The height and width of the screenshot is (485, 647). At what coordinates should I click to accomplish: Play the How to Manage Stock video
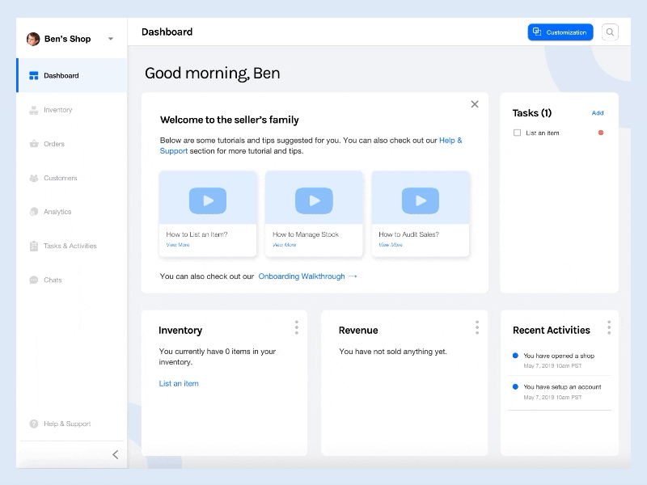(314, 200)
